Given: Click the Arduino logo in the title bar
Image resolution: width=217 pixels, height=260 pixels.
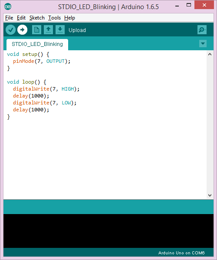Looking at the screenshot, I should click(x=8, y=6).
